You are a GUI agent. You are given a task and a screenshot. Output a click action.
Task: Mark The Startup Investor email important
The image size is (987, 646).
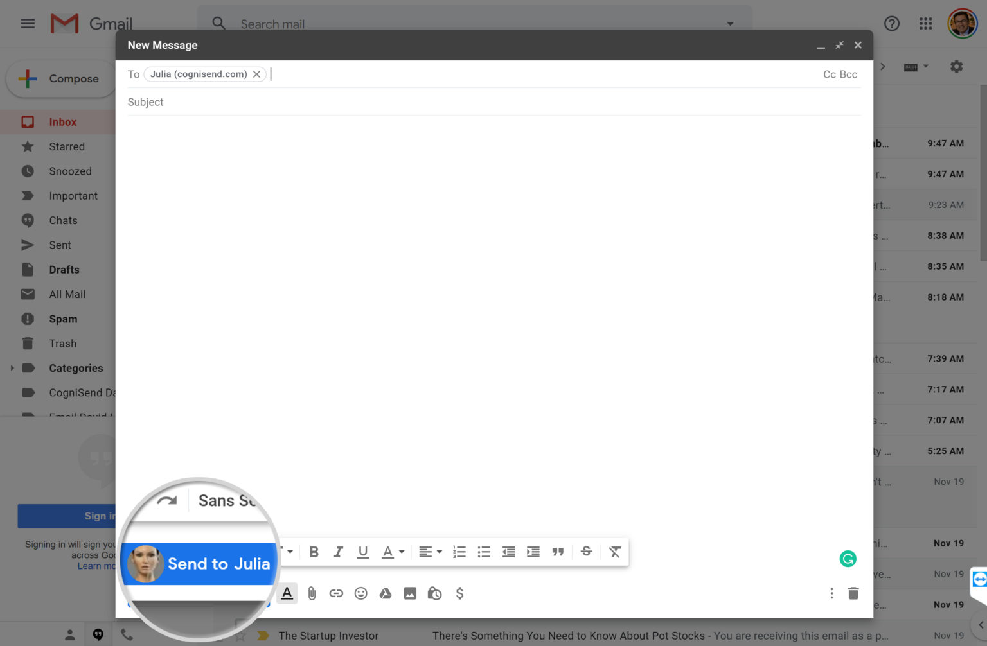click(263, 636)
